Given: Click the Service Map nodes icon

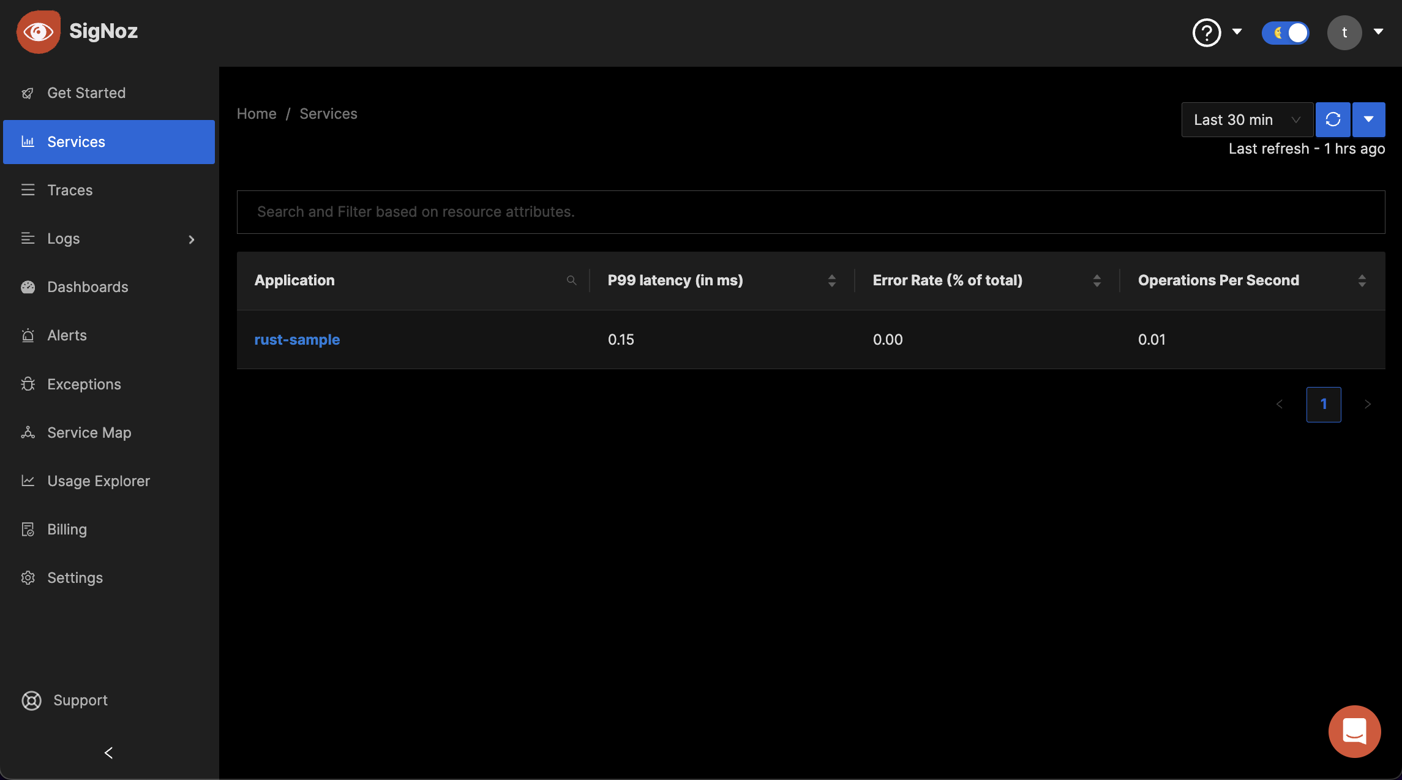Looking at the screenshot, I should click(x=28, y=433).
